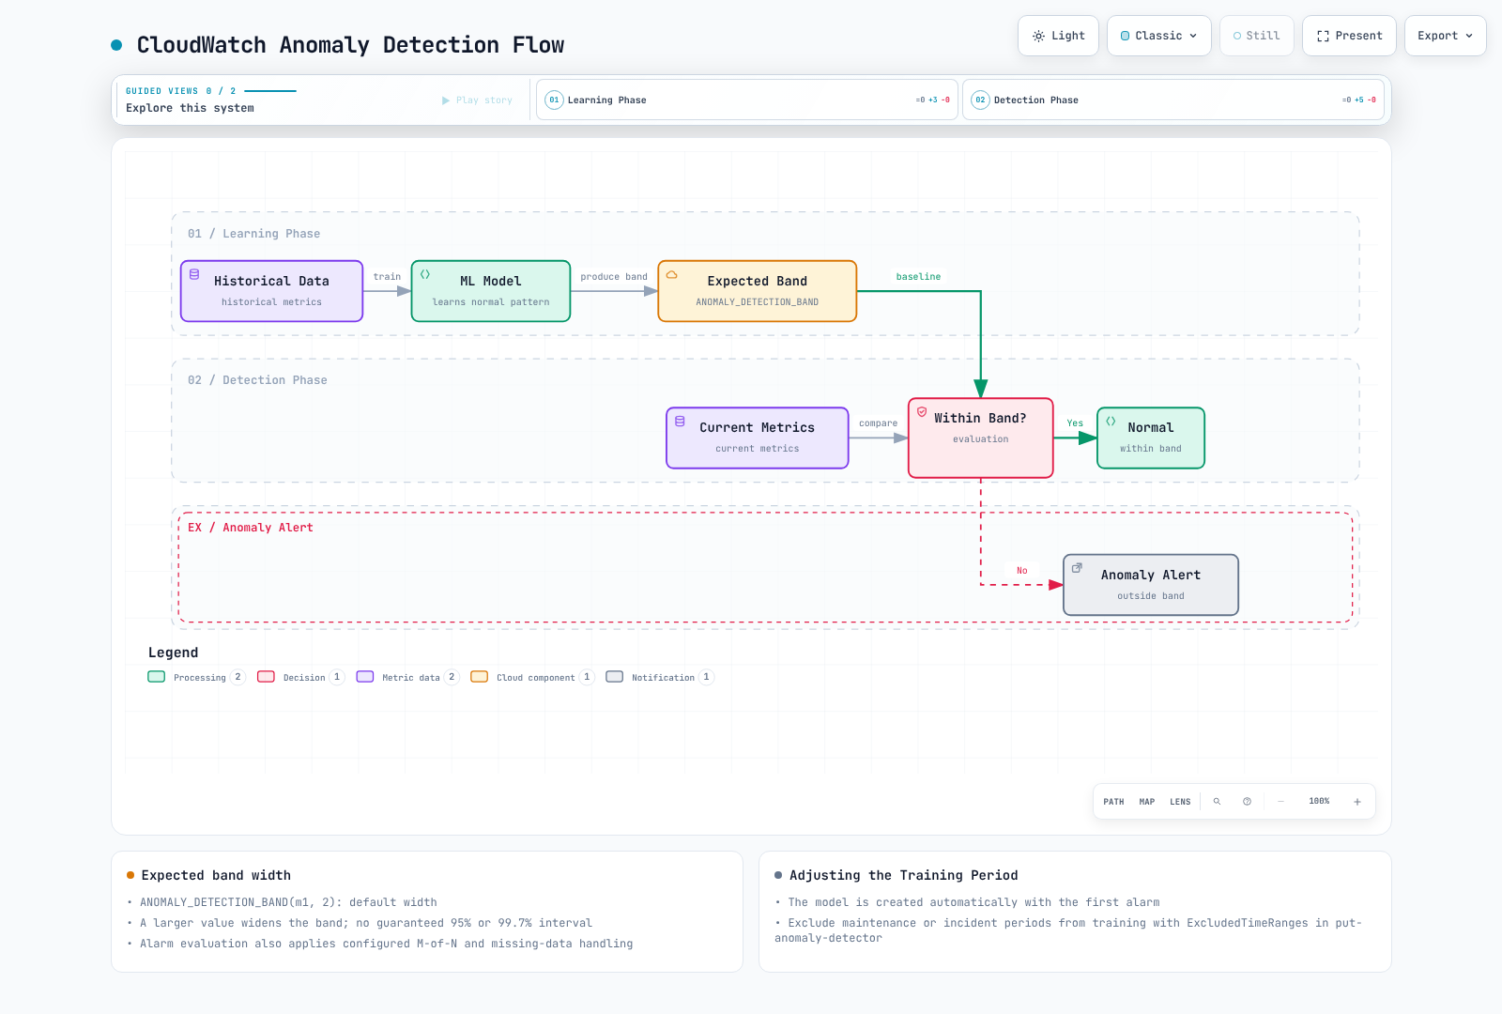The width and height of the screenshot is (1502, 1014).
Task: Click the Metric data purple legend swatch
Action: point(365,677)
